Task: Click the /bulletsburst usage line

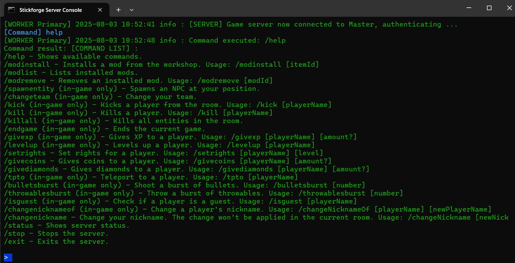Action: tap(184, 185)
